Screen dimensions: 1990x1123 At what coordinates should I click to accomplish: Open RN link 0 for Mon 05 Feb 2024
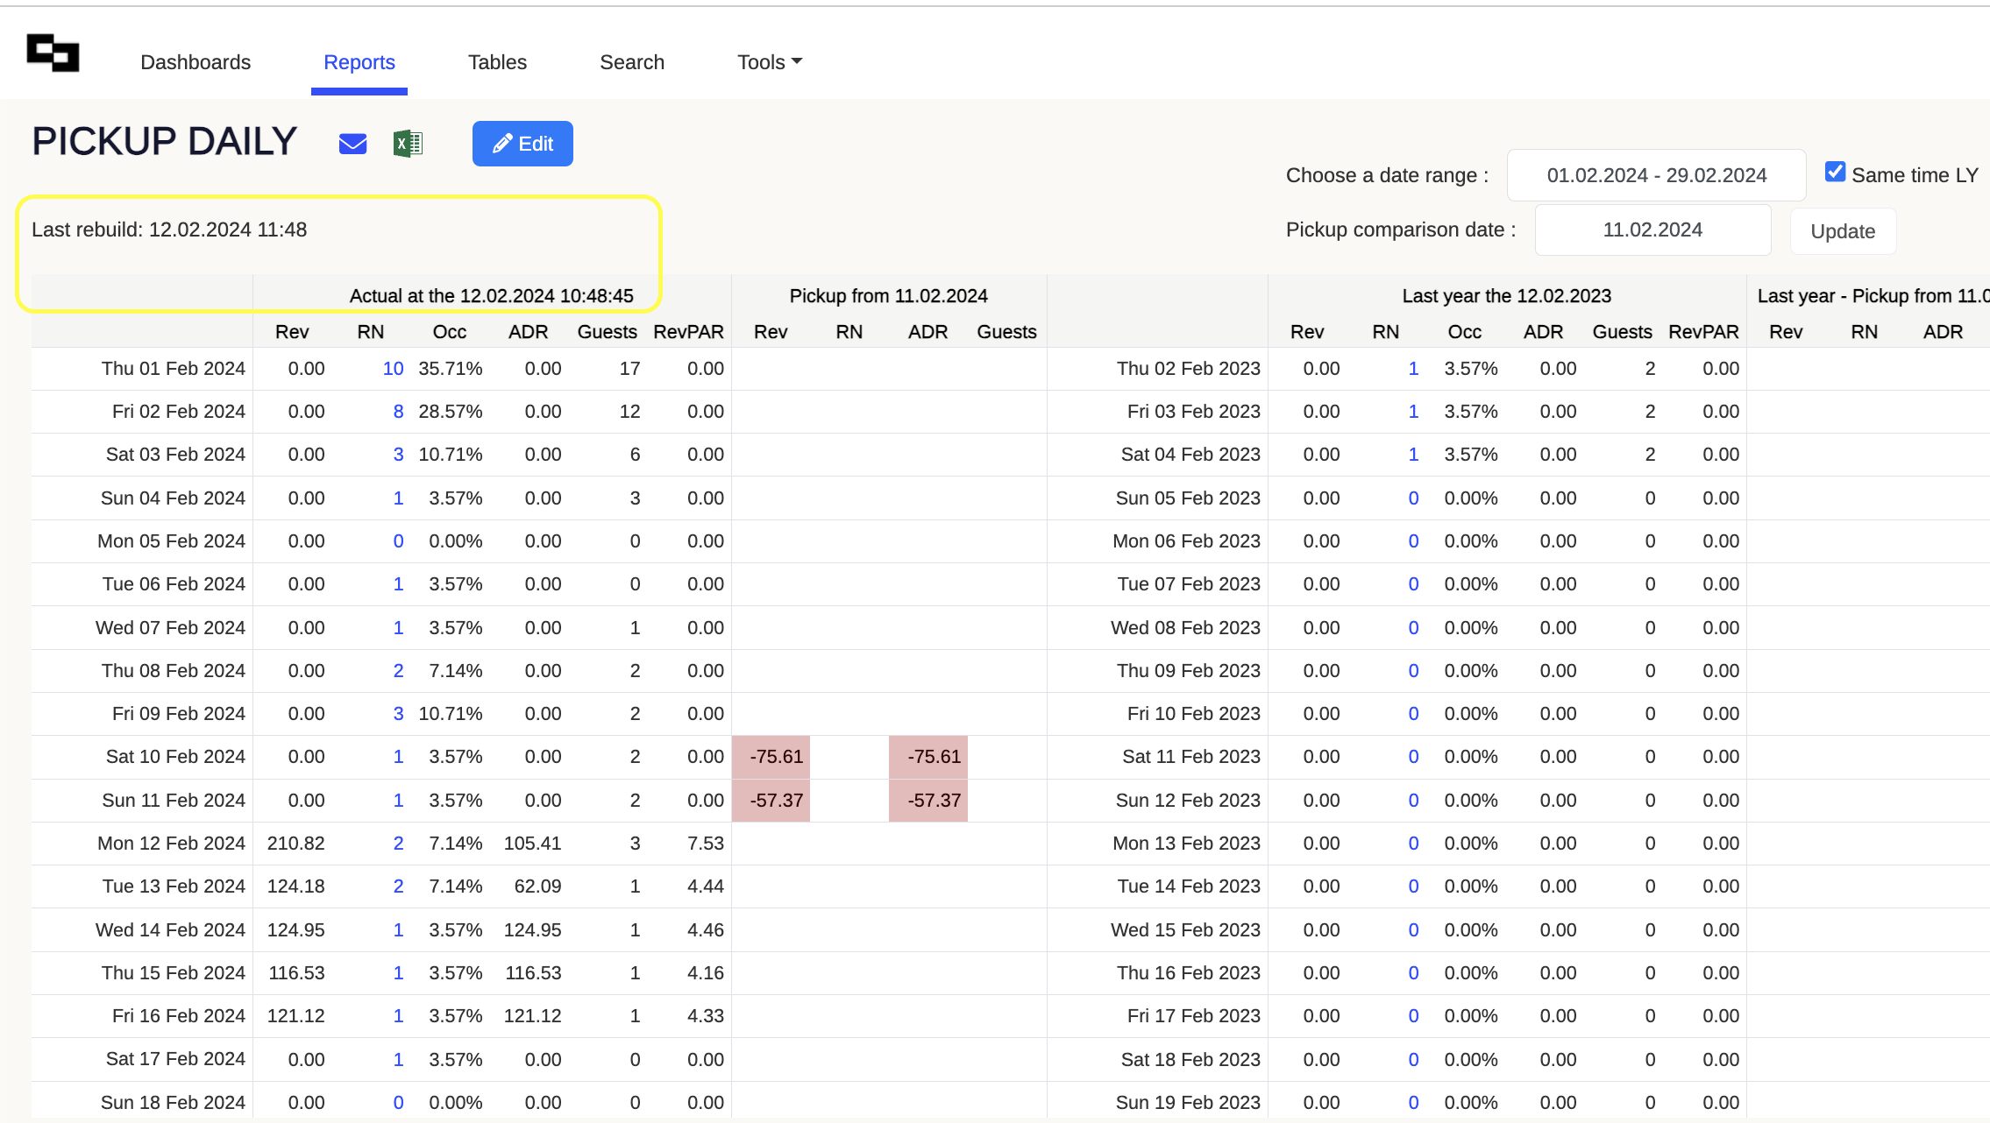(x=398, y=541)
